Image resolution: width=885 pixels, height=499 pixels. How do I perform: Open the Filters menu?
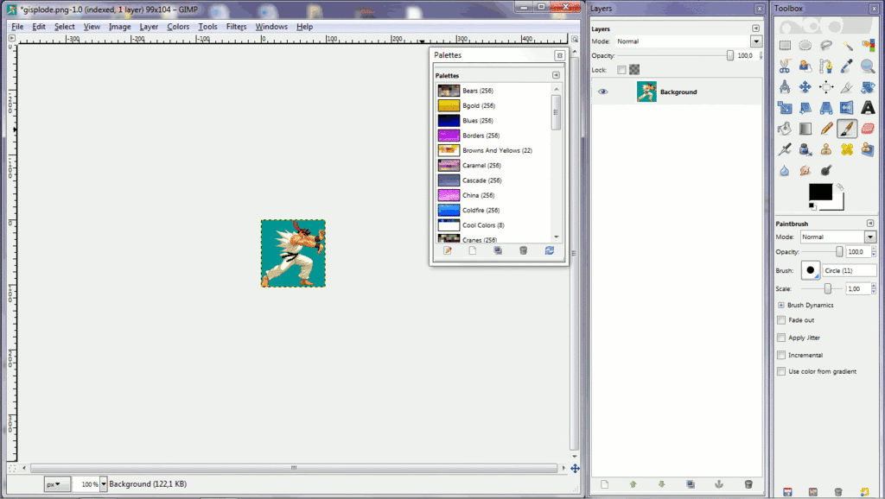pos(236,27)
